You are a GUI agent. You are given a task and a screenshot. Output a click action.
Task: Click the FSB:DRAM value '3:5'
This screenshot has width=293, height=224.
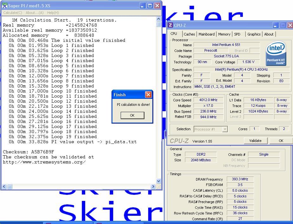coord(240,185)
